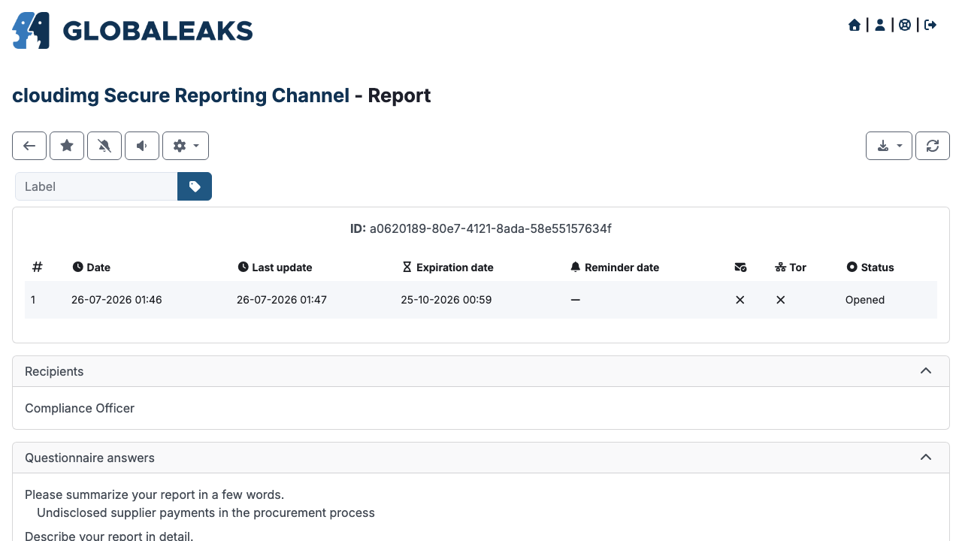Click the Tor column header

coord(791,267)
